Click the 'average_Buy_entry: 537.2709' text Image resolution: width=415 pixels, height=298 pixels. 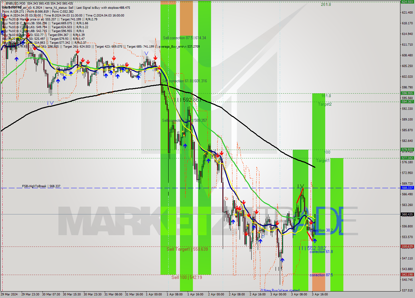pos(179,47)
